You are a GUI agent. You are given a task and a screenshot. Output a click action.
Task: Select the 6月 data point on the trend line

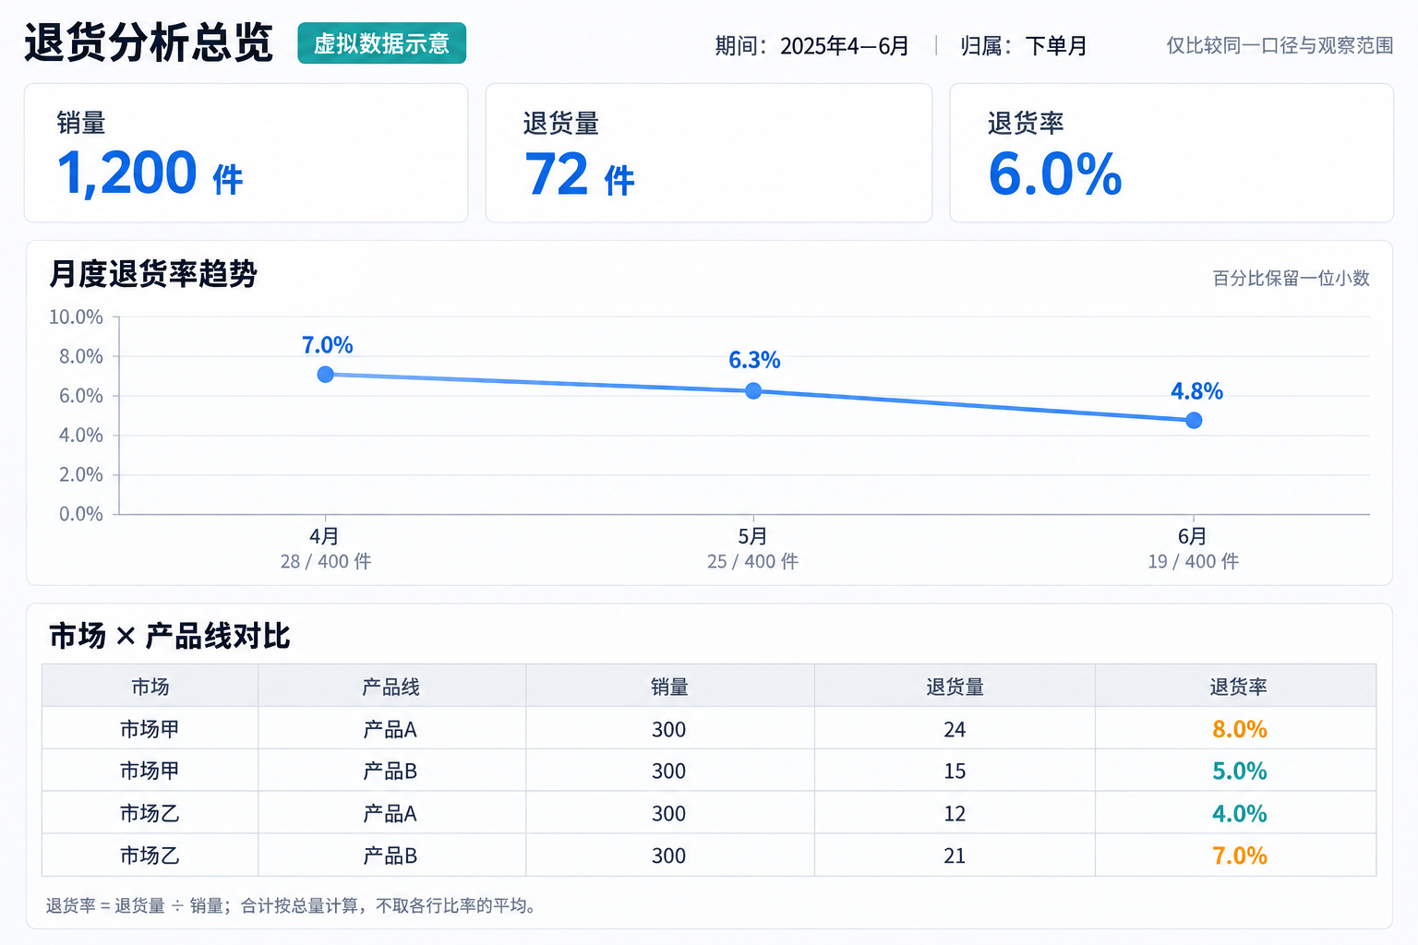[x=1194, y=421]
